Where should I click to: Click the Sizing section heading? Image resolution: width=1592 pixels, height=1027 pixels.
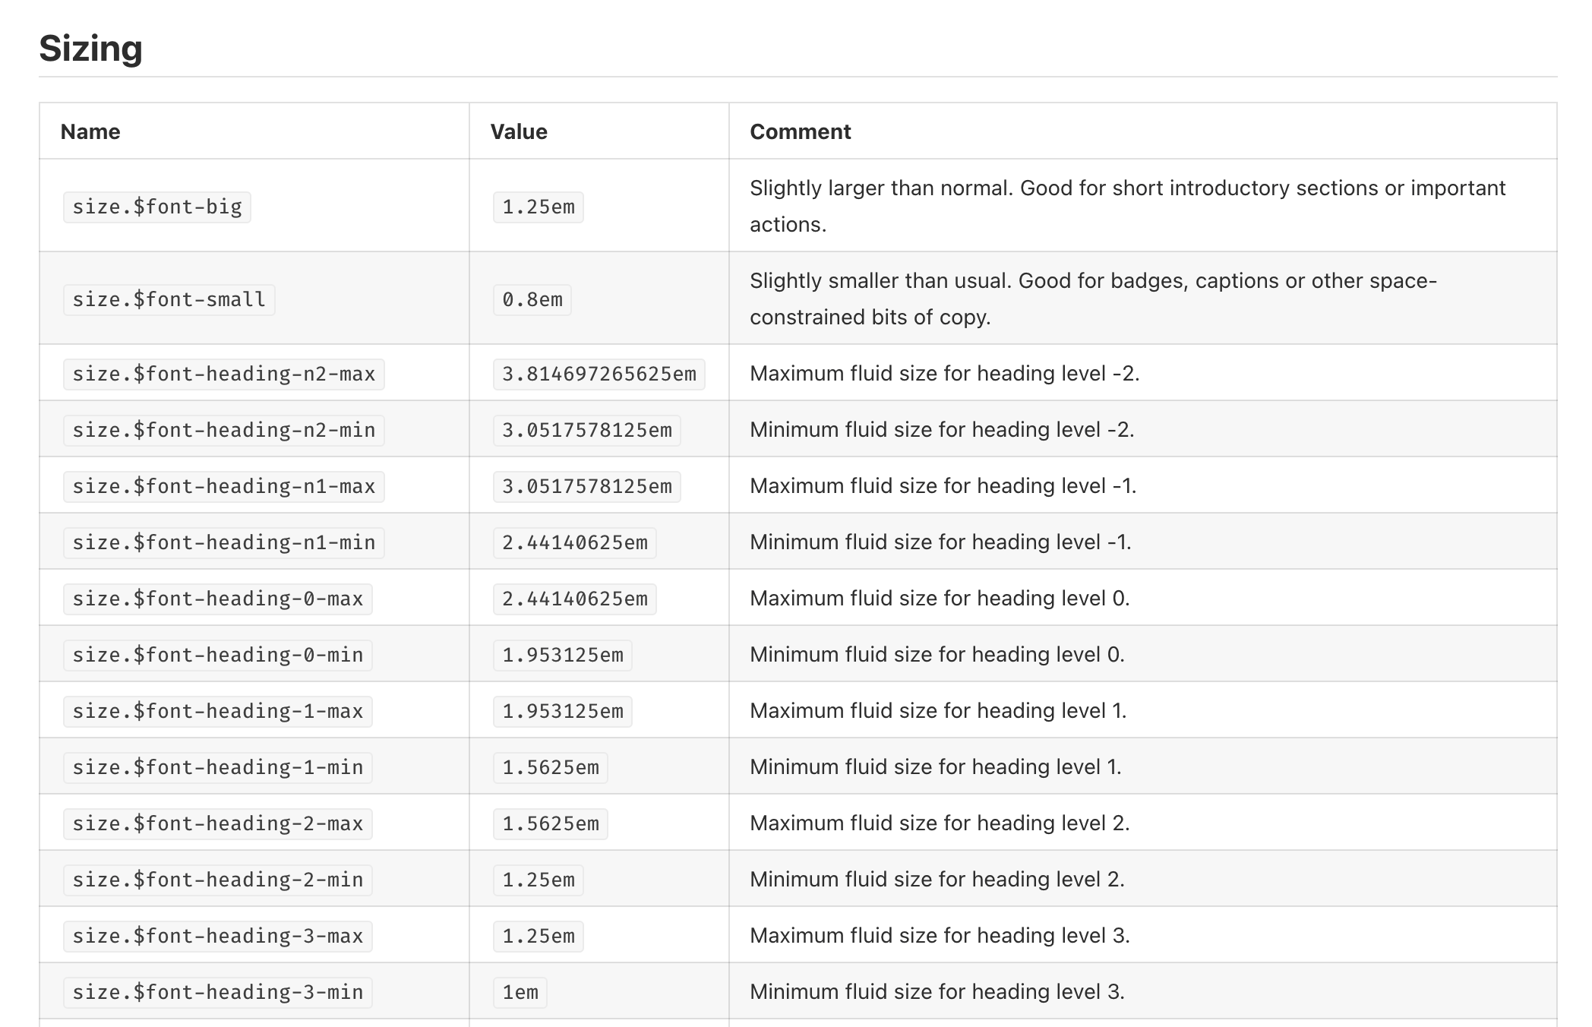point(90,49)
